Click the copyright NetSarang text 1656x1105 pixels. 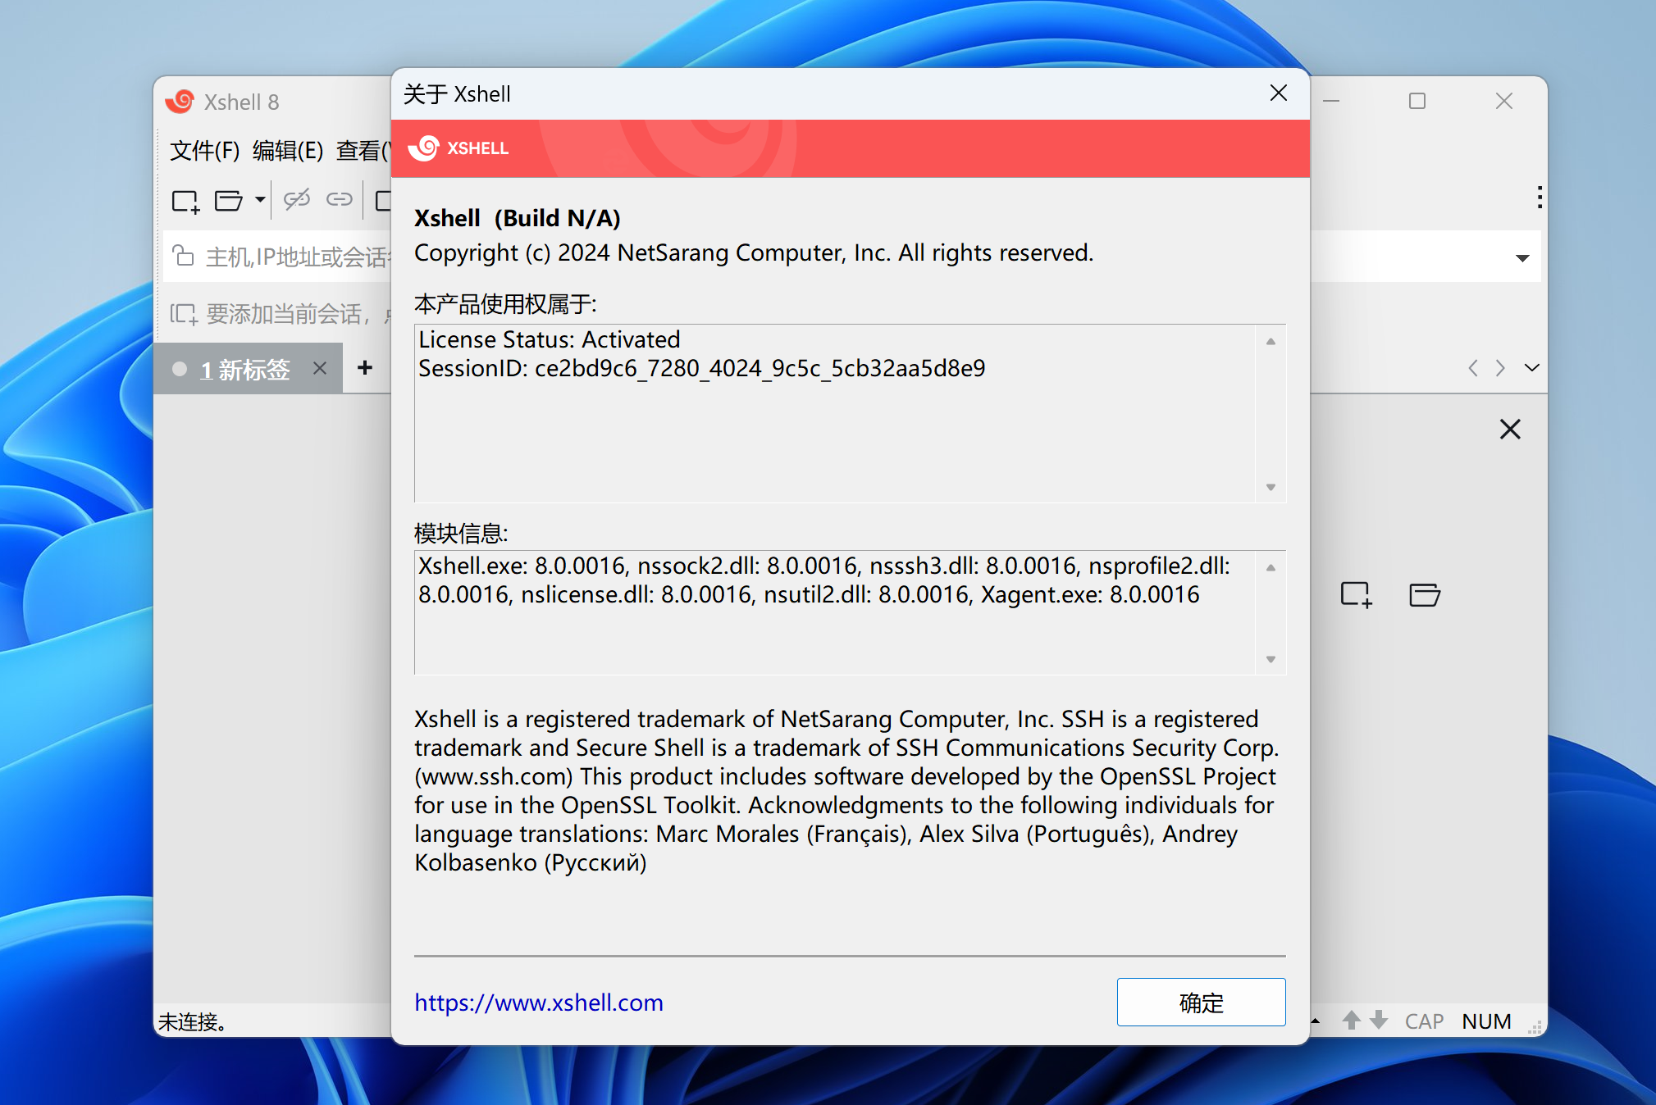point(754,252)
